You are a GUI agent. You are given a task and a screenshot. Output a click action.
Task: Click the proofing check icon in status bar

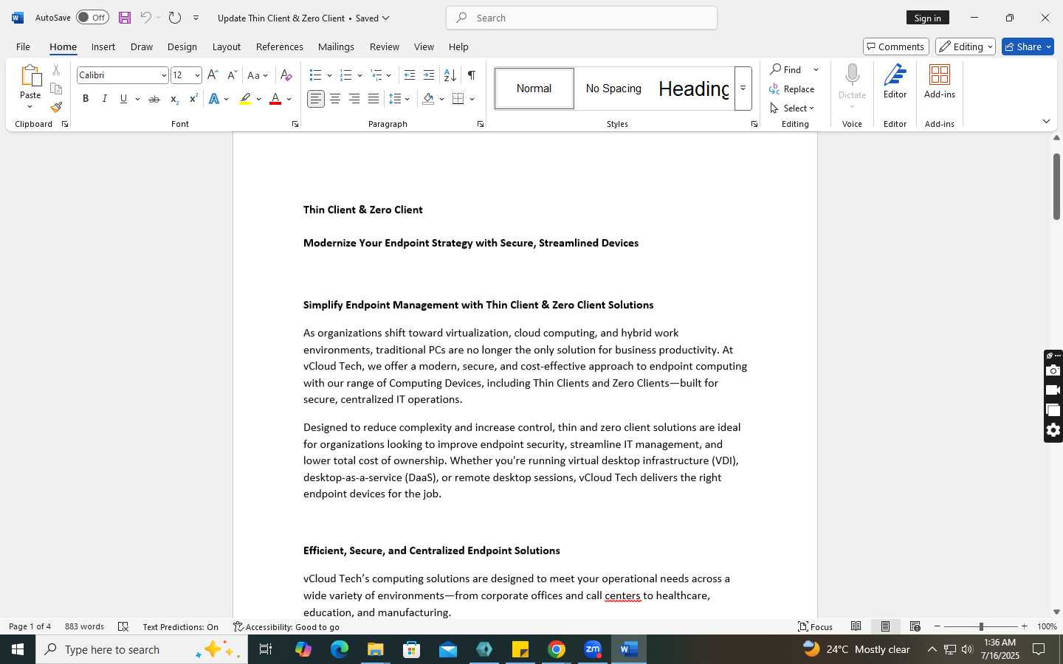tap(123, 626)
